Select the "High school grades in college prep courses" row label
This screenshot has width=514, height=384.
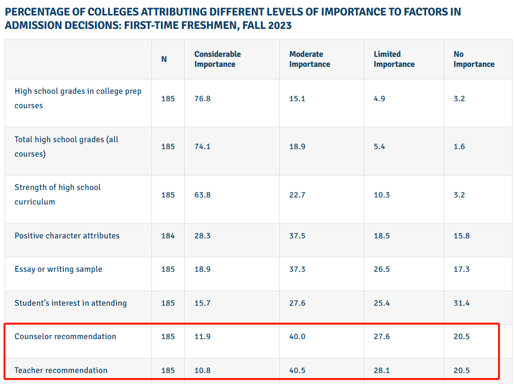coord(78,98)
